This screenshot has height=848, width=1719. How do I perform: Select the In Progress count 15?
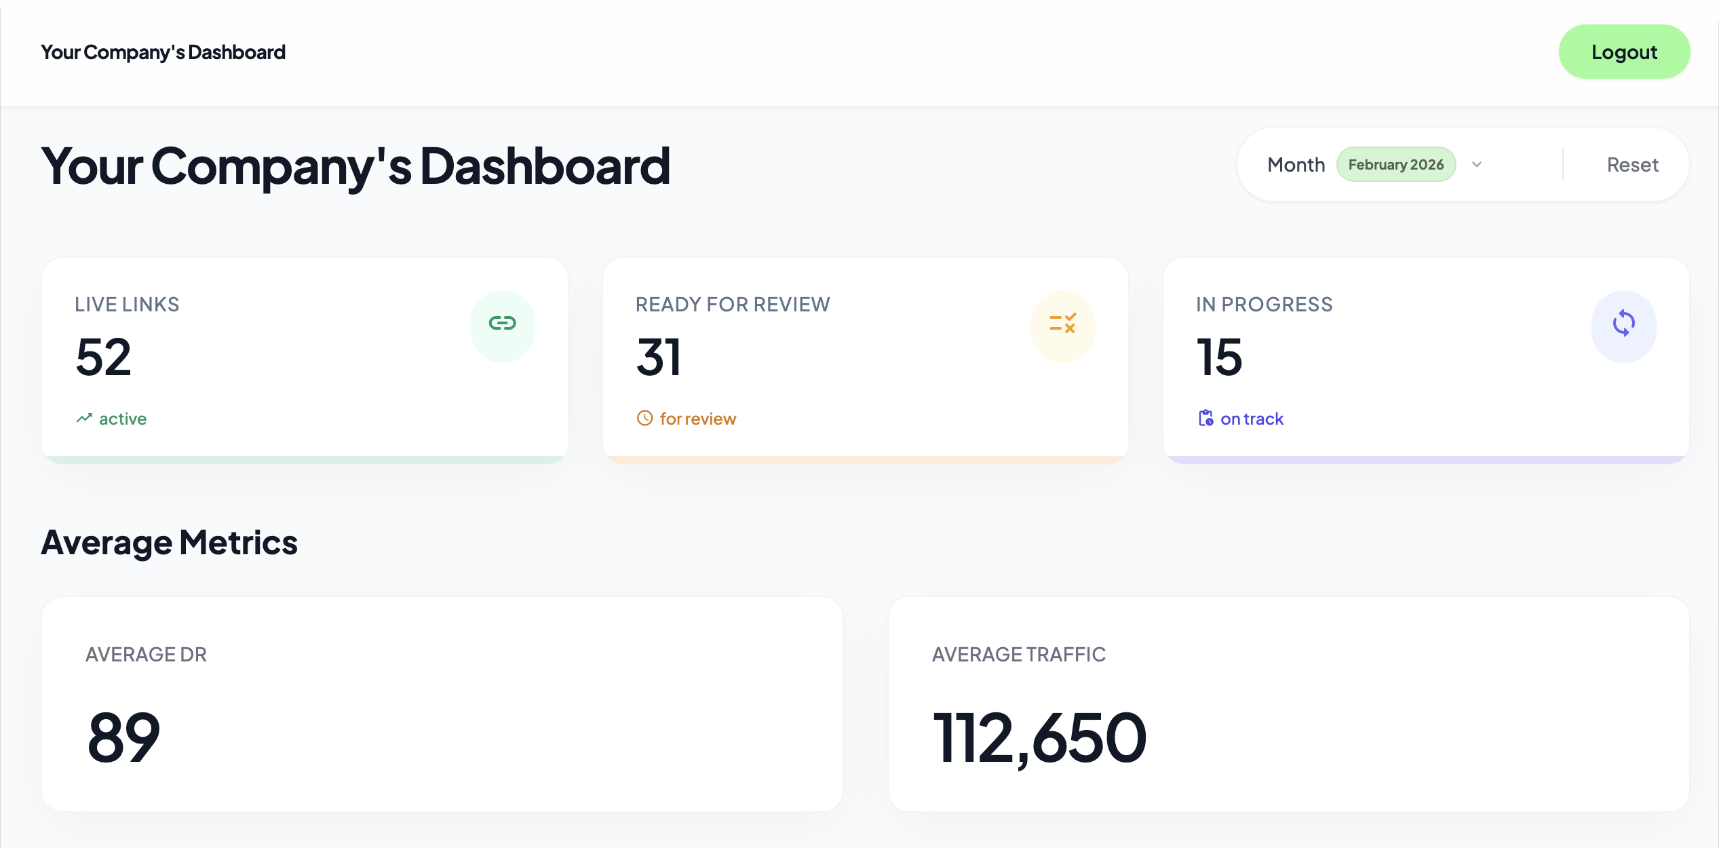1219,357
